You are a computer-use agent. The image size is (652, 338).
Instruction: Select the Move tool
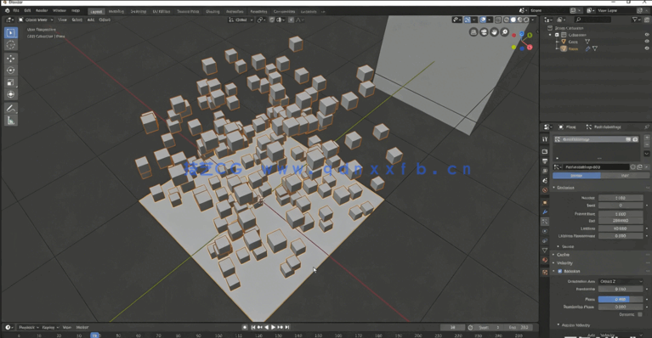(x=11, y=59)
